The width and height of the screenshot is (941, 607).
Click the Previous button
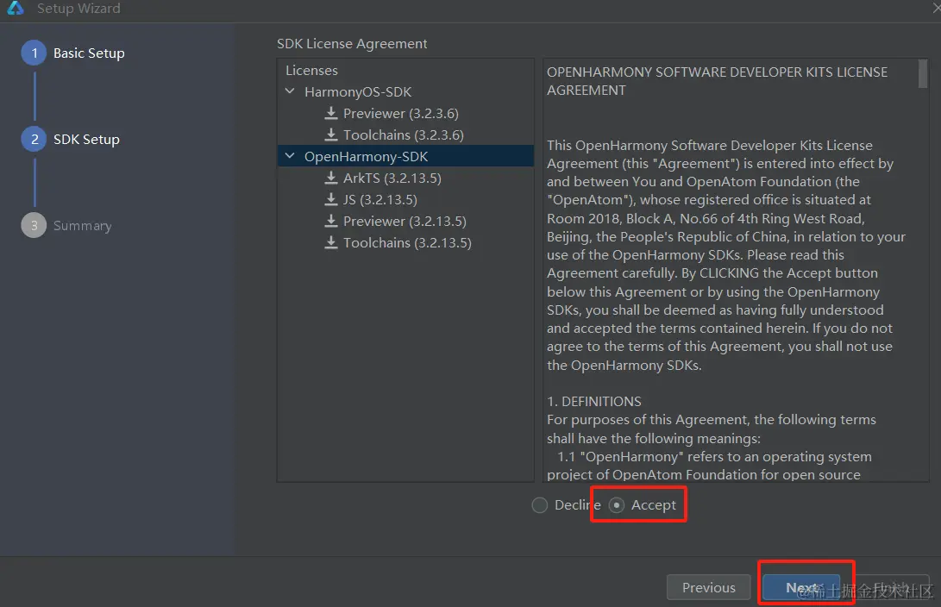[709, 587]
